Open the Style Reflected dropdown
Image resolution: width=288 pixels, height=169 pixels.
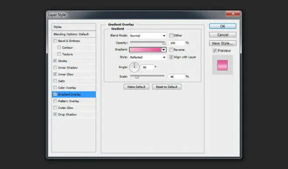click(148, 57)
